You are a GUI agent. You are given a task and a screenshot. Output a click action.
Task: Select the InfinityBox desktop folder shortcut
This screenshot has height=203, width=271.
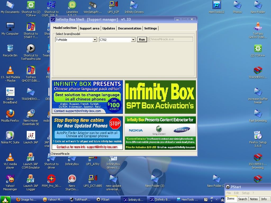point(72,161)
